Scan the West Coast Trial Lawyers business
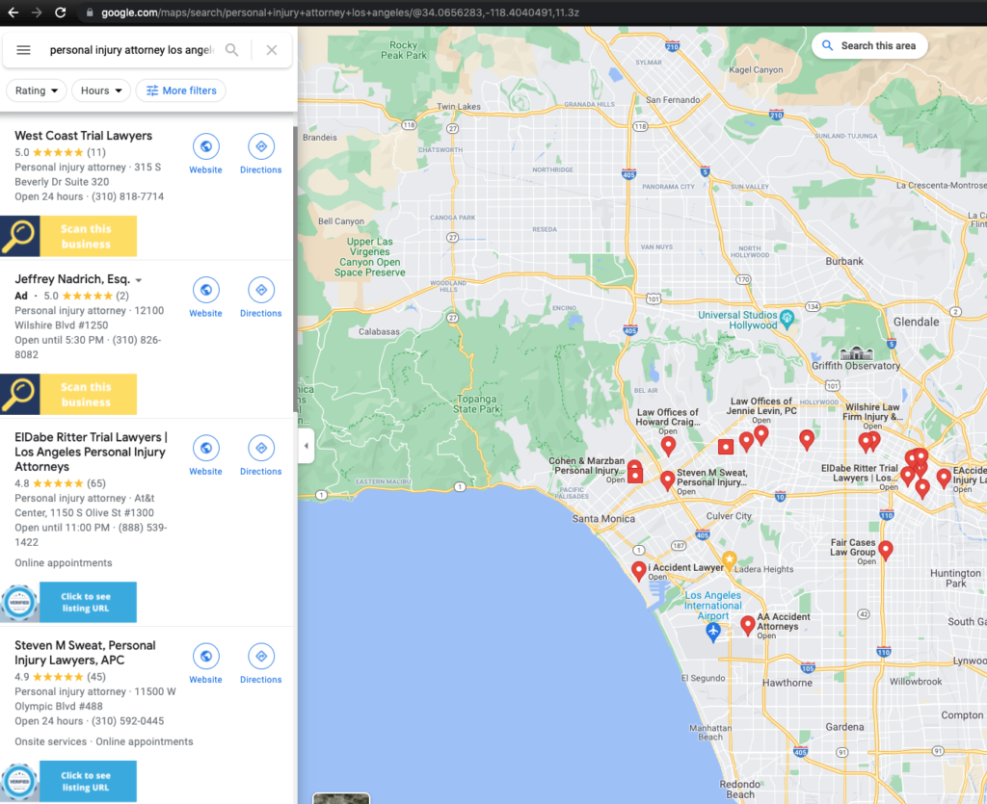The height and width of the screenshot is (804, 987). (x=68, y=236)
